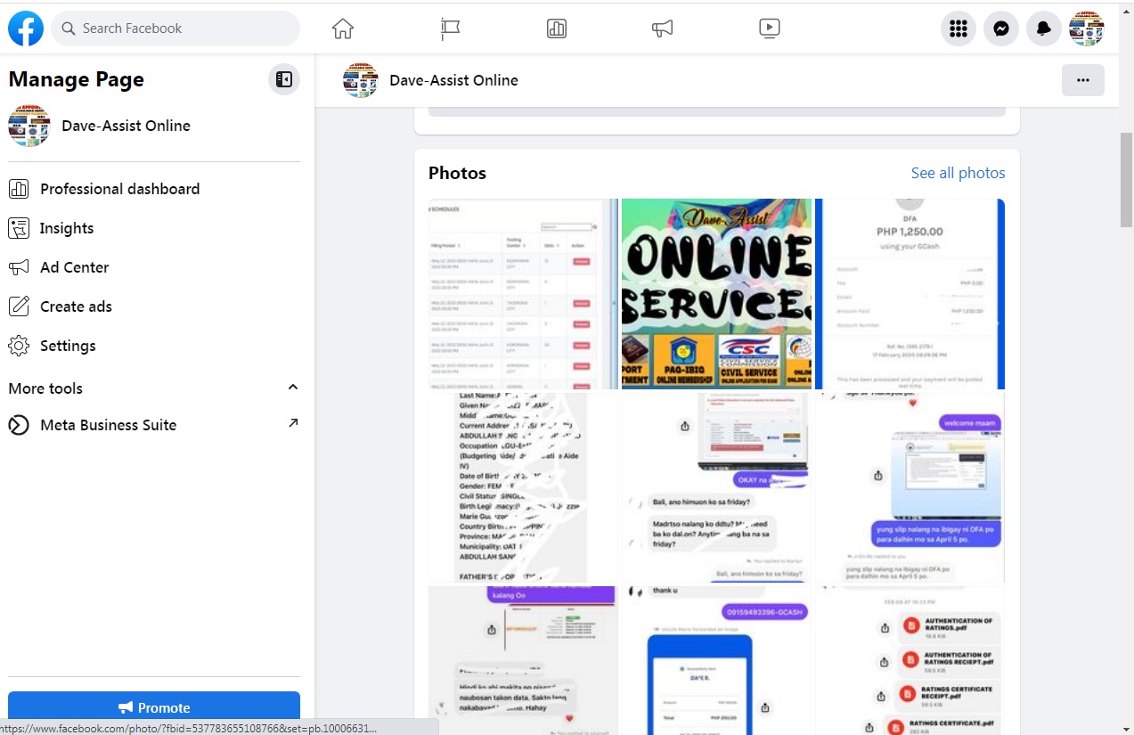Open the Ad Center megaphone icon in top bar
The width and height of the screenshot is (1134, 735).
pyautogui.click(x=662, y=29)
